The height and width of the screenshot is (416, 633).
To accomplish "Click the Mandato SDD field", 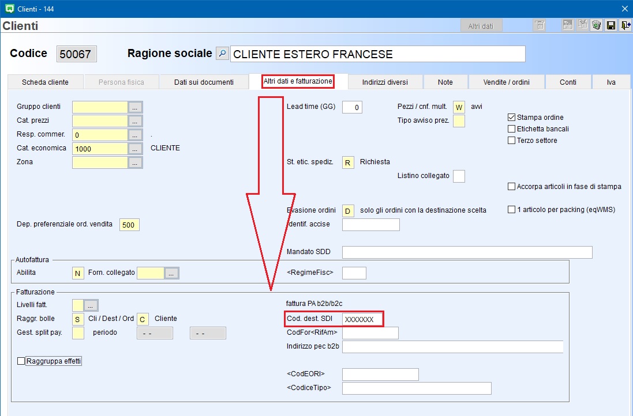I will pyautogui.click(x=467, y=252).
